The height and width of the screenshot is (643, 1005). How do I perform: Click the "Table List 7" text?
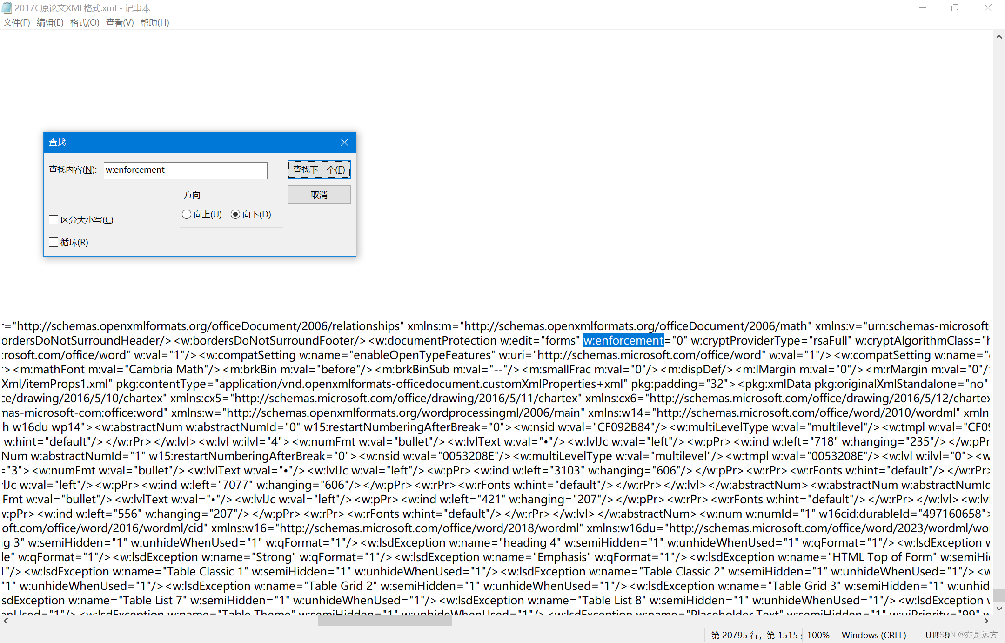[x=153, y=600]
